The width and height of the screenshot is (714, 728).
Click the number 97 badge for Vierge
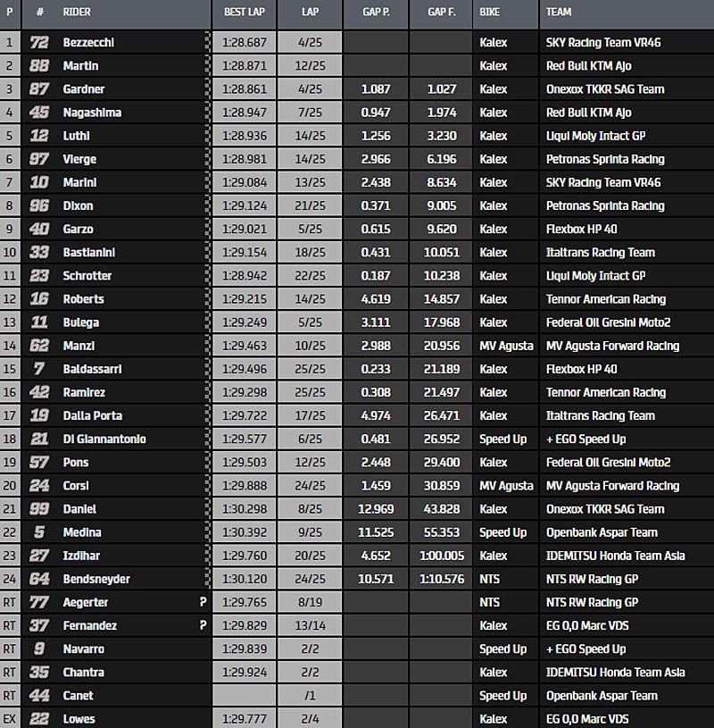(39, 159)
